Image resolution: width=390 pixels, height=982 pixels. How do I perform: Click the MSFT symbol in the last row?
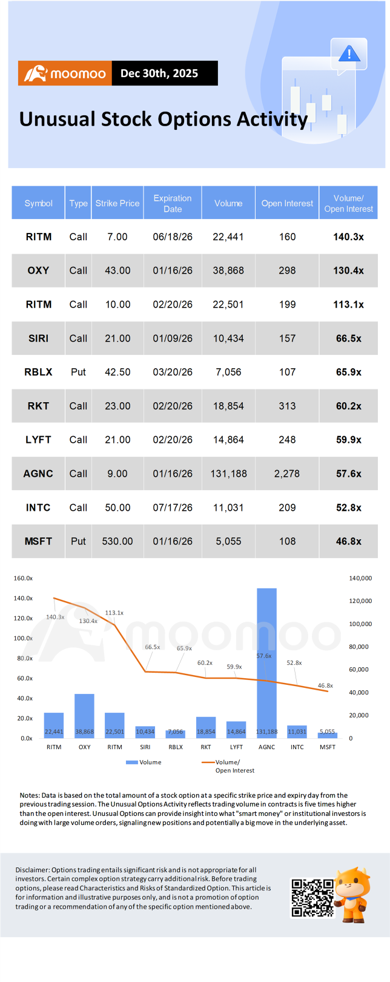[39, 541]
